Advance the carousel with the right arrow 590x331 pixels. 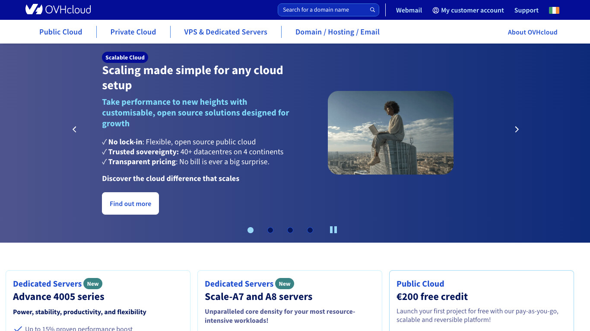[x=517, y=129]
